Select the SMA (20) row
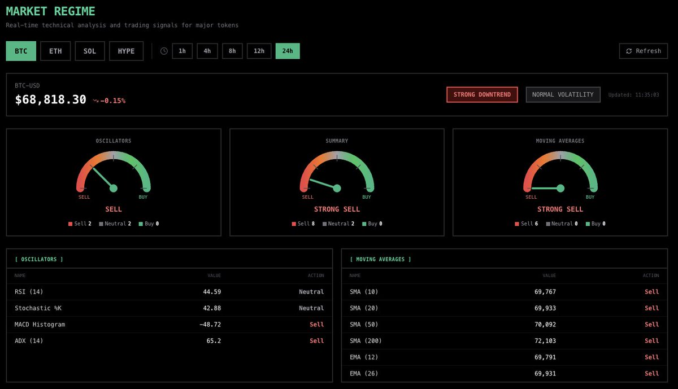The image size is (678, 389). (505, 308)
